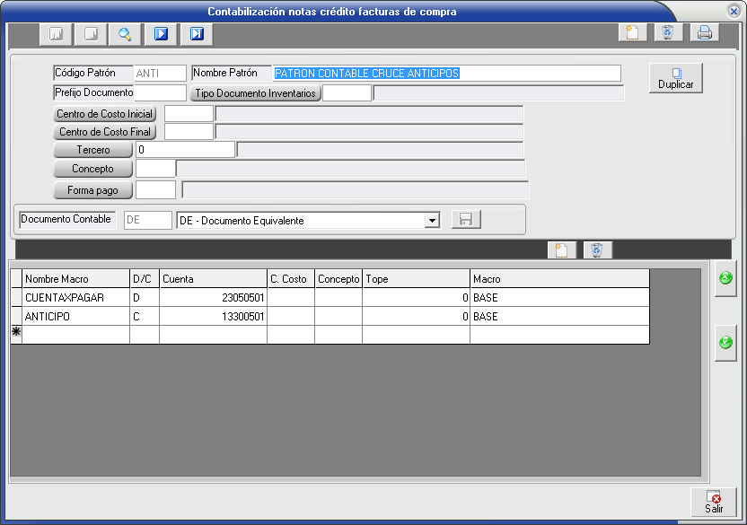This screenshot has height=525, width=747.
Task: Click the magnifier search icon in top toolbar
Action: tap(125, 34)
